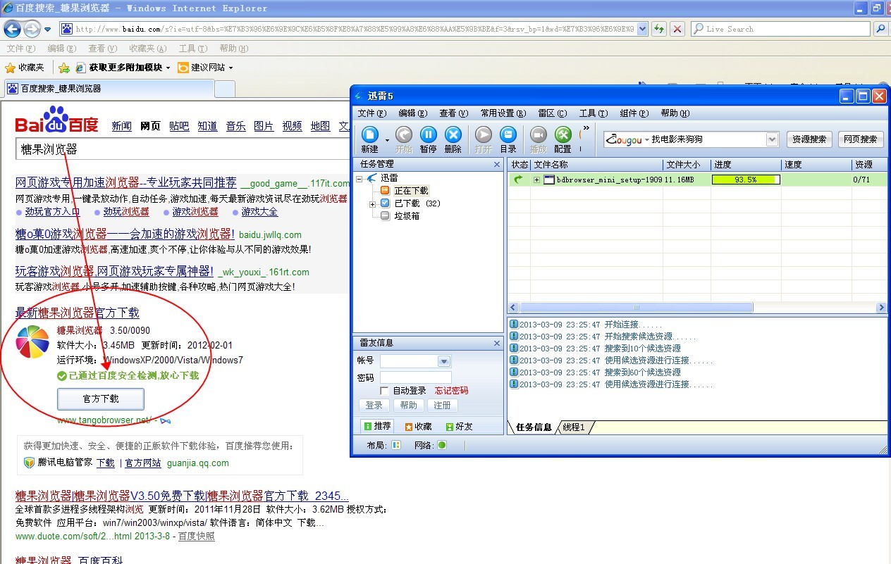Click the IE new tab button
This screenshot has height=564, width=891.
(x=224, y=89)
